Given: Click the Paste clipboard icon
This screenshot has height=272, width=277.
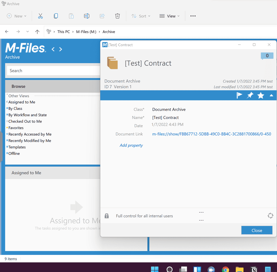Looking at the screenshot, I should 71,16.
